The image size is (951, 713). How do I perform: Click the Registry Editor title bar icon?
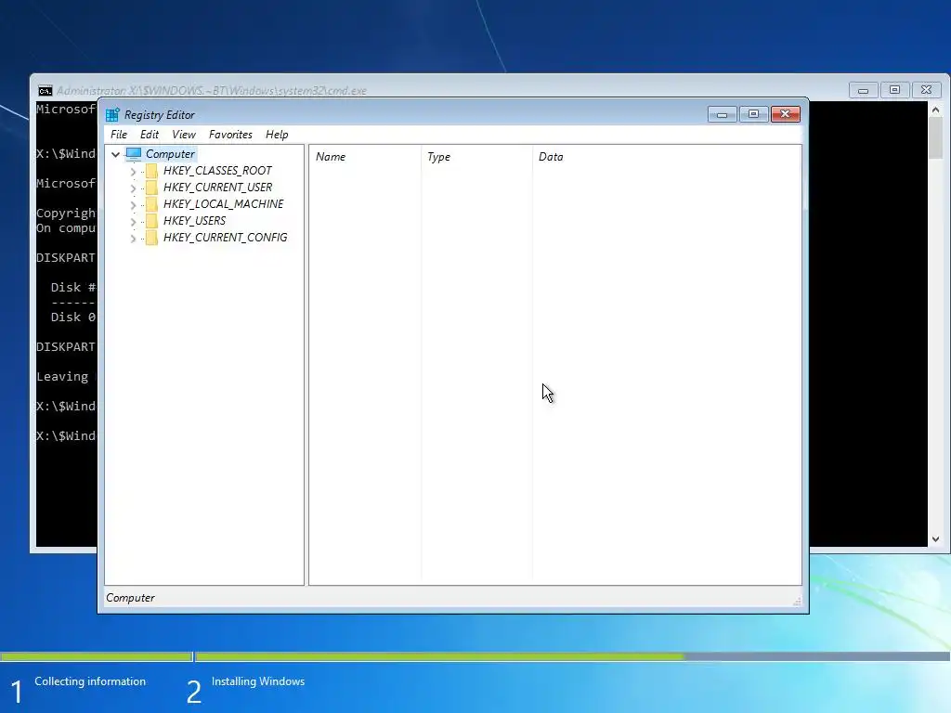pyautogui.click(x=112, y=114)
